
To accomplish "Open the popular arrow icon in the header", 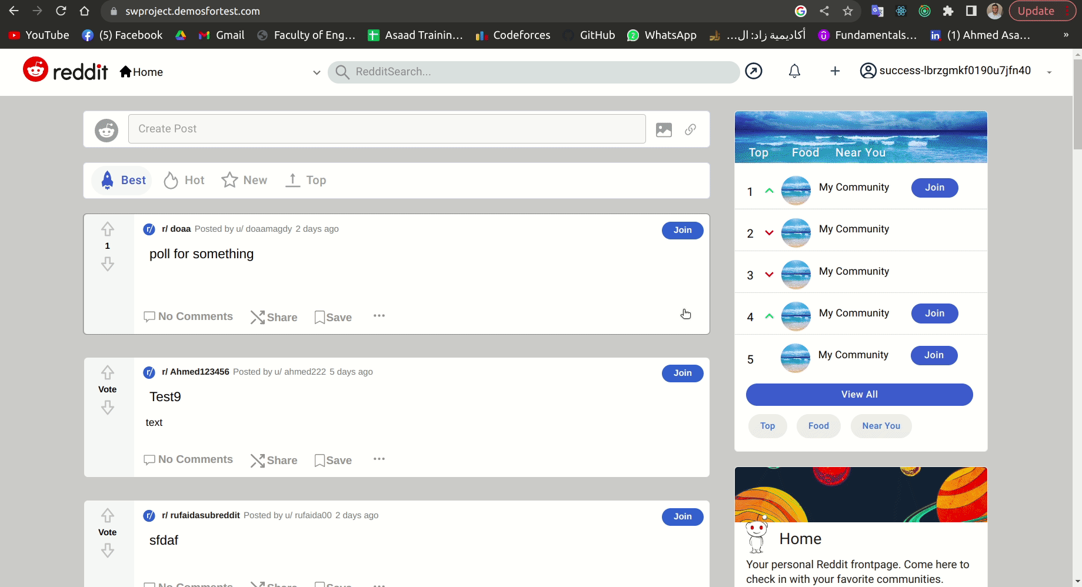I will 754,71.
